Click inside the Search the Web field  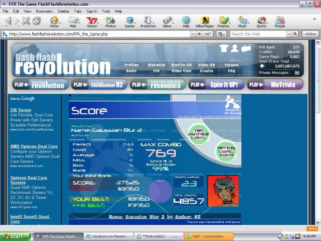pyautogui.click(x=258, y=34)
